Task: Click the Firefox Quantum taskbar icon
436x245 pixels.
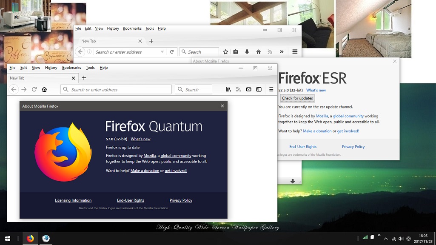Action: [x=30, y=239]
